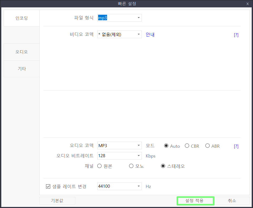Click the 취소 button
The height and width of the screenshot is (208, 253).
(232, 201)
